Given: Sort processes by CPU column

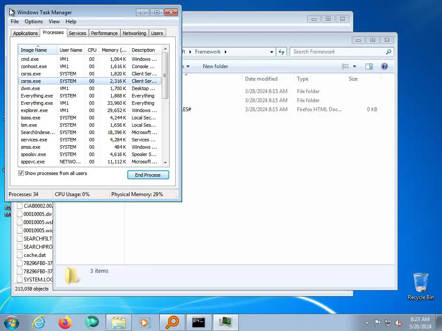Looking at the screenshot, I should [x=92, y=50].
